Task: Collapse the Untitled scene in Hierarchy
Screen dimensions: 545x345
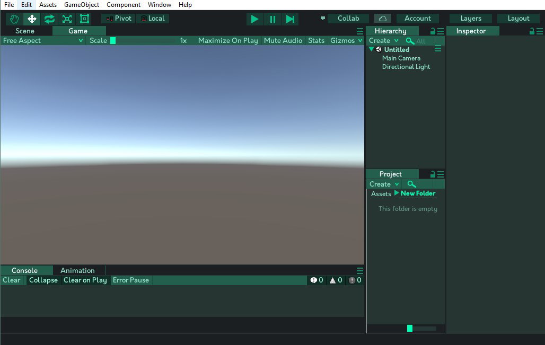Action: 372,49
